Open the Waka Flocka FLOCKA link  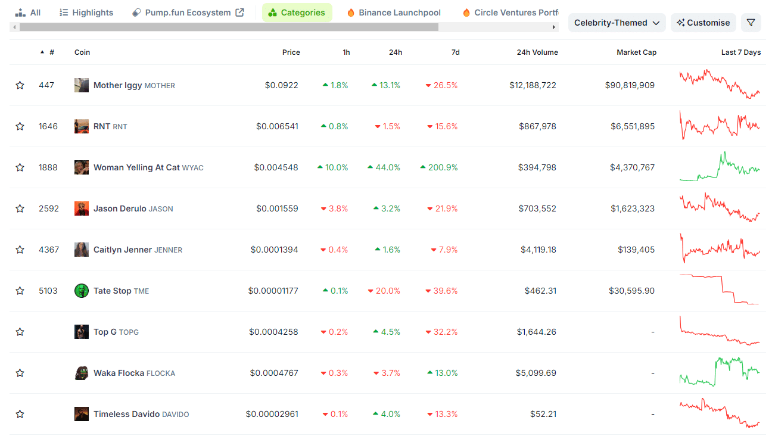tap(134, 373)
